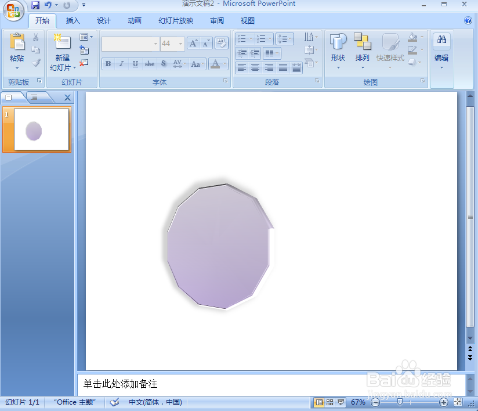Toggle italic formatting

121,64
